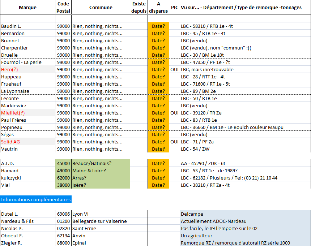Select postal code 62000 green cell

click(x=63, y=178)
